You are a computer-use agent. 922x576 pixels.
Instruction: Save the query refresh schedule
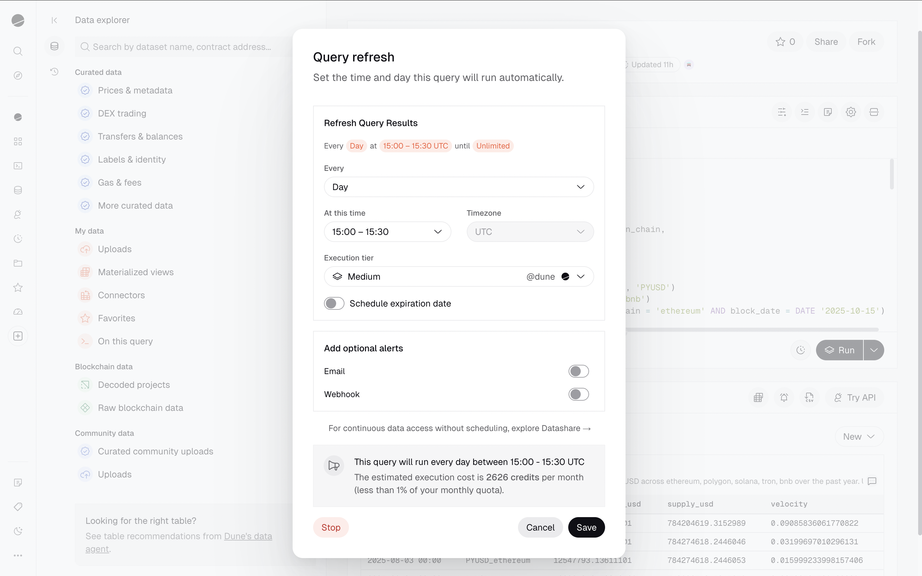click(x=586, y=527)
